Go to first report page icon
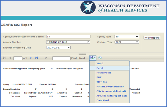 click(4, 58)
